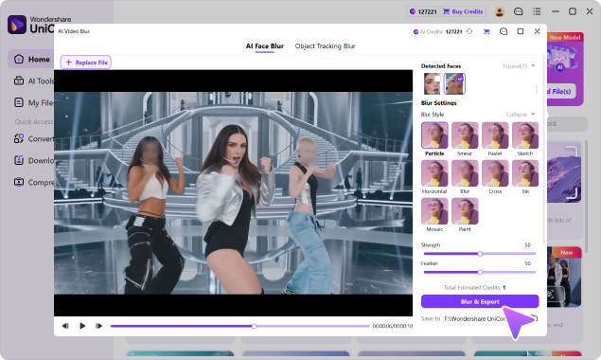Play the video preview

(x=82, y=326)
